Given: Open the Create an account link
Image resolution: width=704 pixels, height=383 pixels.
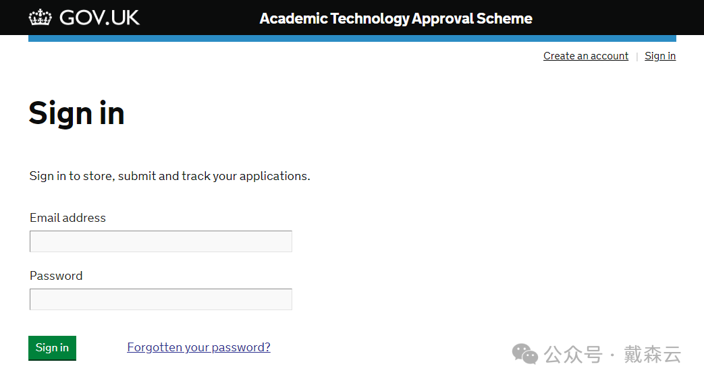Looking at the screenshot, I should 585,56.
